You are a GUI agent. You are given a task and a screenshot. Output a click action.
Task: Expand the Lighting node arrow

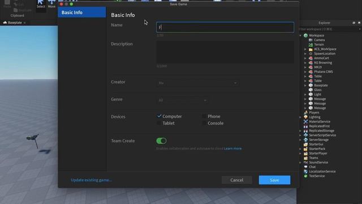point(300,117)
